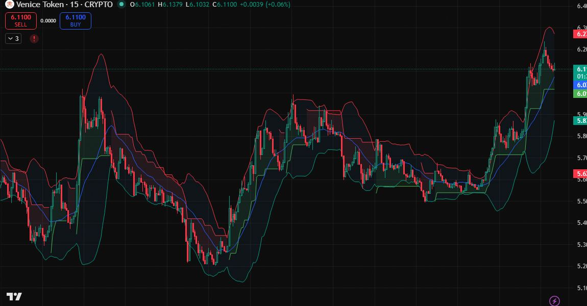Select the L6.1032 low value
The width and height of the screenshot is (587, 306).
tap(198, 5)
